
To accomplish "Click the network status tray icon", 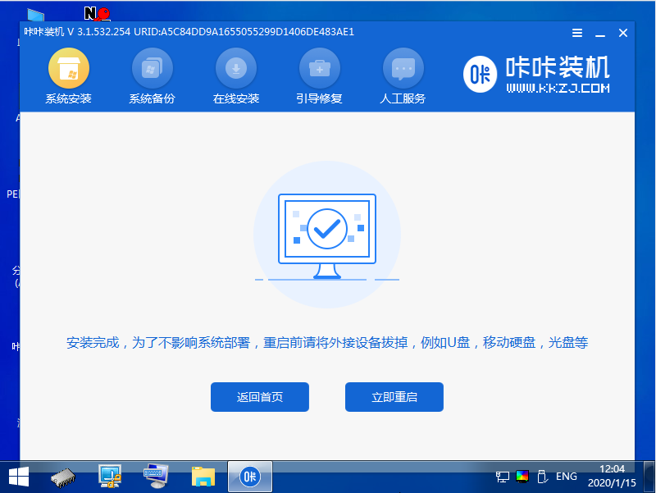I will point(503,477).
